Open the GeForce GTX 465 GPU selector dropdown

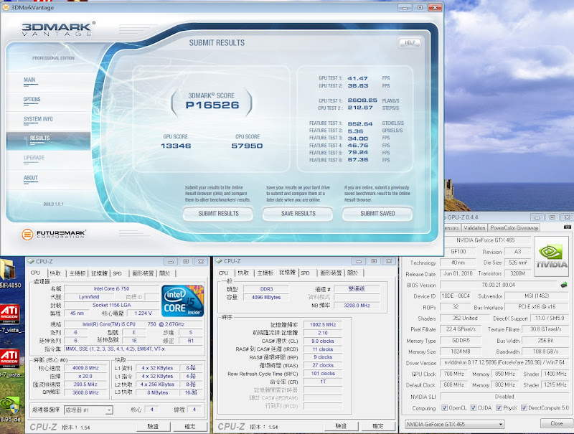click(x=455, y=424)
